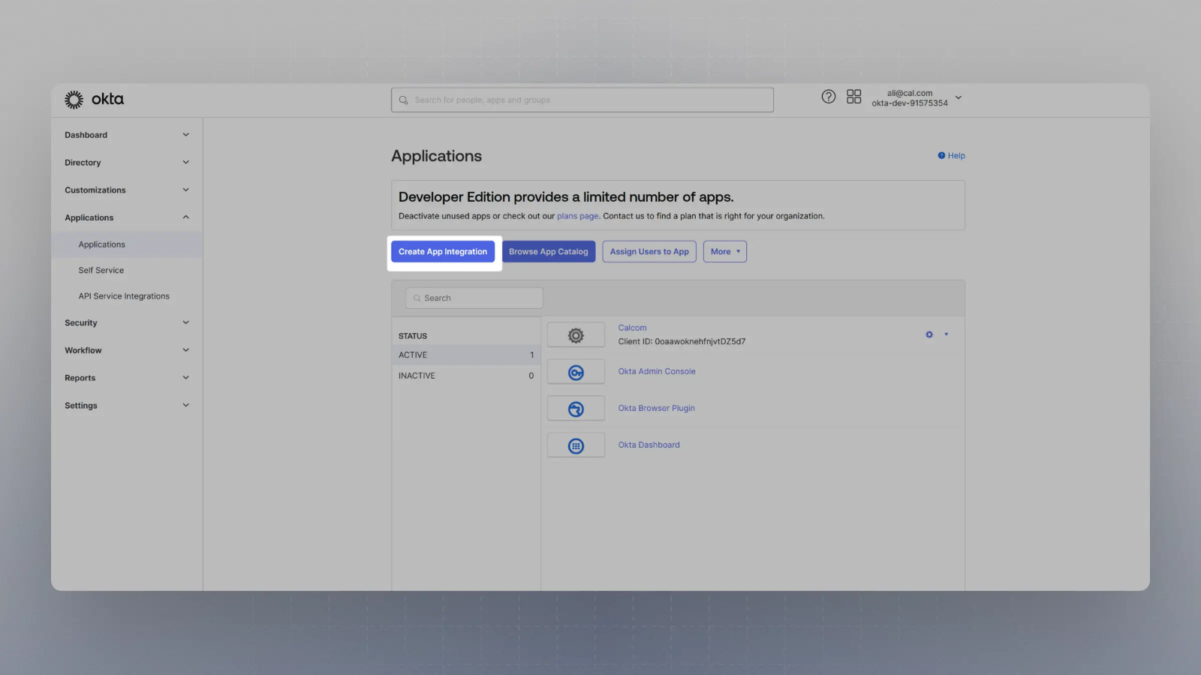Image resolution: width=1201 pixels, height=675 pixels.
Task: Expand the Dashboard sidebar section
Action: (127, 135)
